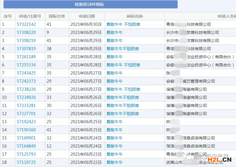Click trademark name in row 6
Image resolution: width=236 pixels, height=167 pixels.
123,65
